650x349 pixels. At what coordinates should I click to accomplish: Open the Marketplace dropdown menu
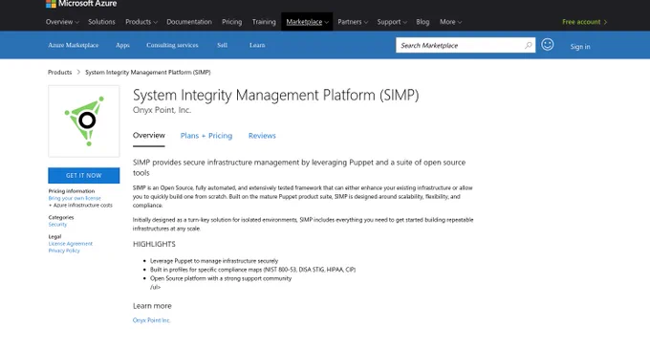tap(307, 22)
